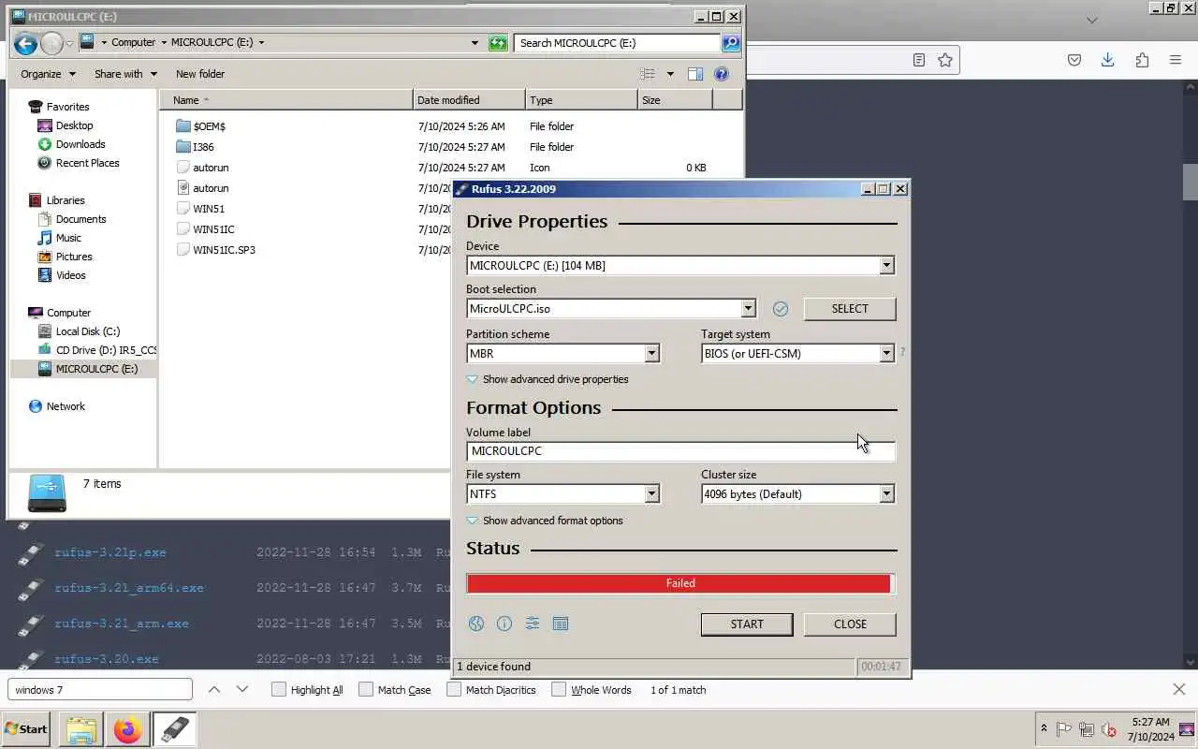
Task: Open Rufus application settings sliders icon
Action: coord(533,624)
